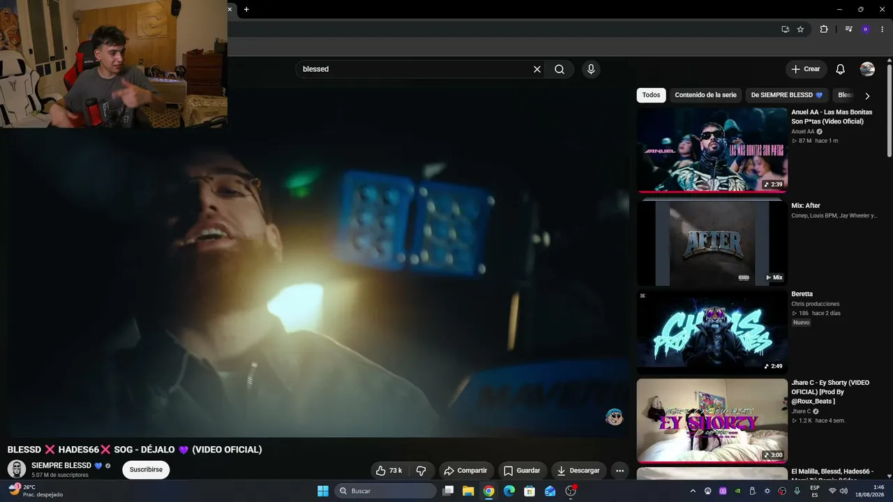The width and height of the screenshot is (893, 502).
Task: Open the Wi-Fi network tray icon
Action: point(832,491)
